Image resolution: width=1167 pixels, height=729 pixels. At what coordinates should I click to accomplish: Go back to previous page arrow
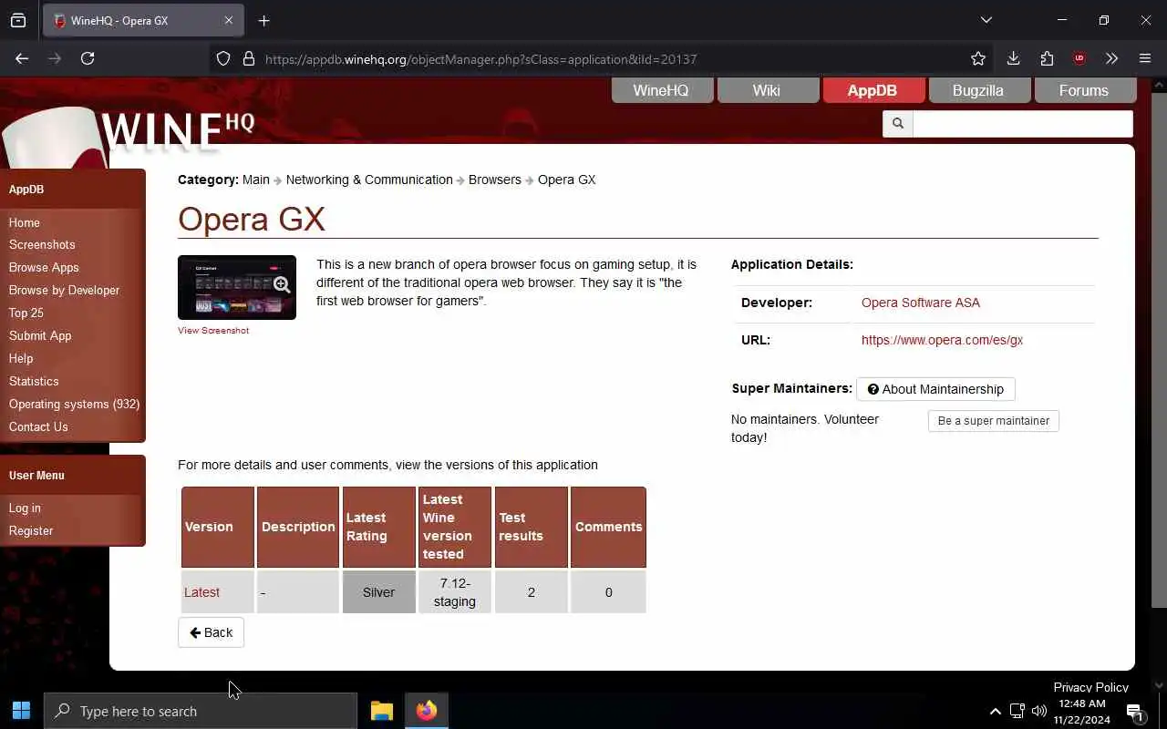pyautogui.click(x=22, y=58)
